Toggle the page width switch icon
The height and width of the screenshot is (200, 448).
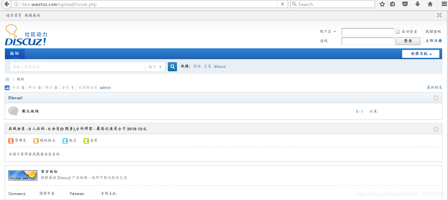pos(439,15)
